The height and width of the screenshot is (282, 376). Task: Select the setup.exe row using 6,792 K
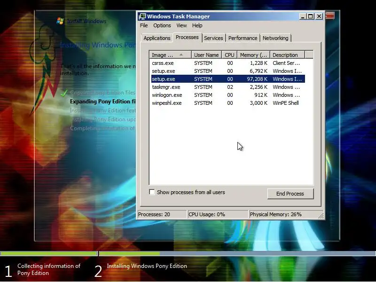(228, 71)
